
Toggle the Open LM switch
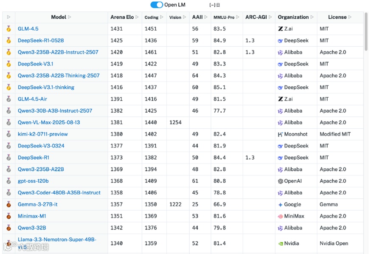tap(157, 5)
